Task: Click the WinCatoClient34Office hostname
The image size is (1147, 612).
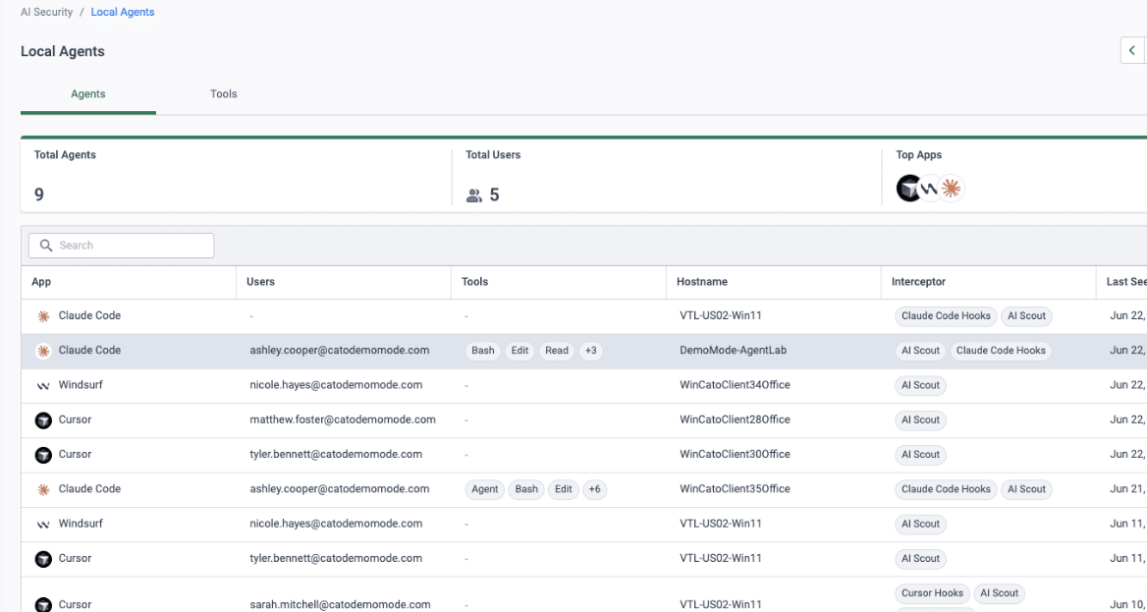Action: coord(736,385)
